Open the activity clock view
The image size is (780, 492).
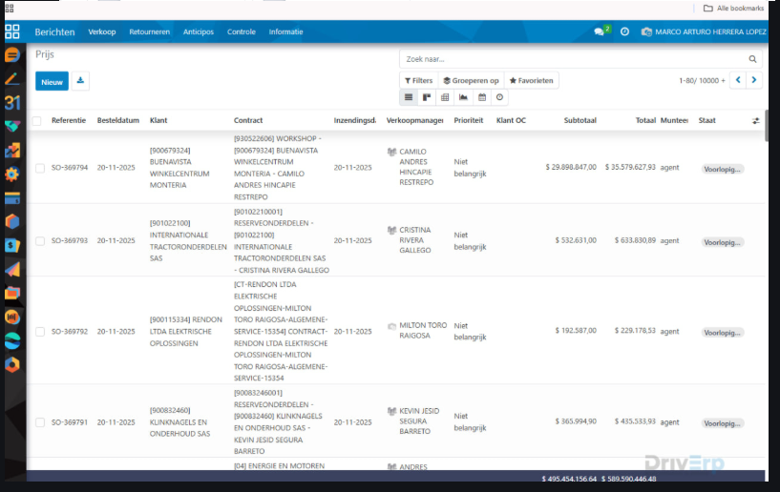[499, 97]
